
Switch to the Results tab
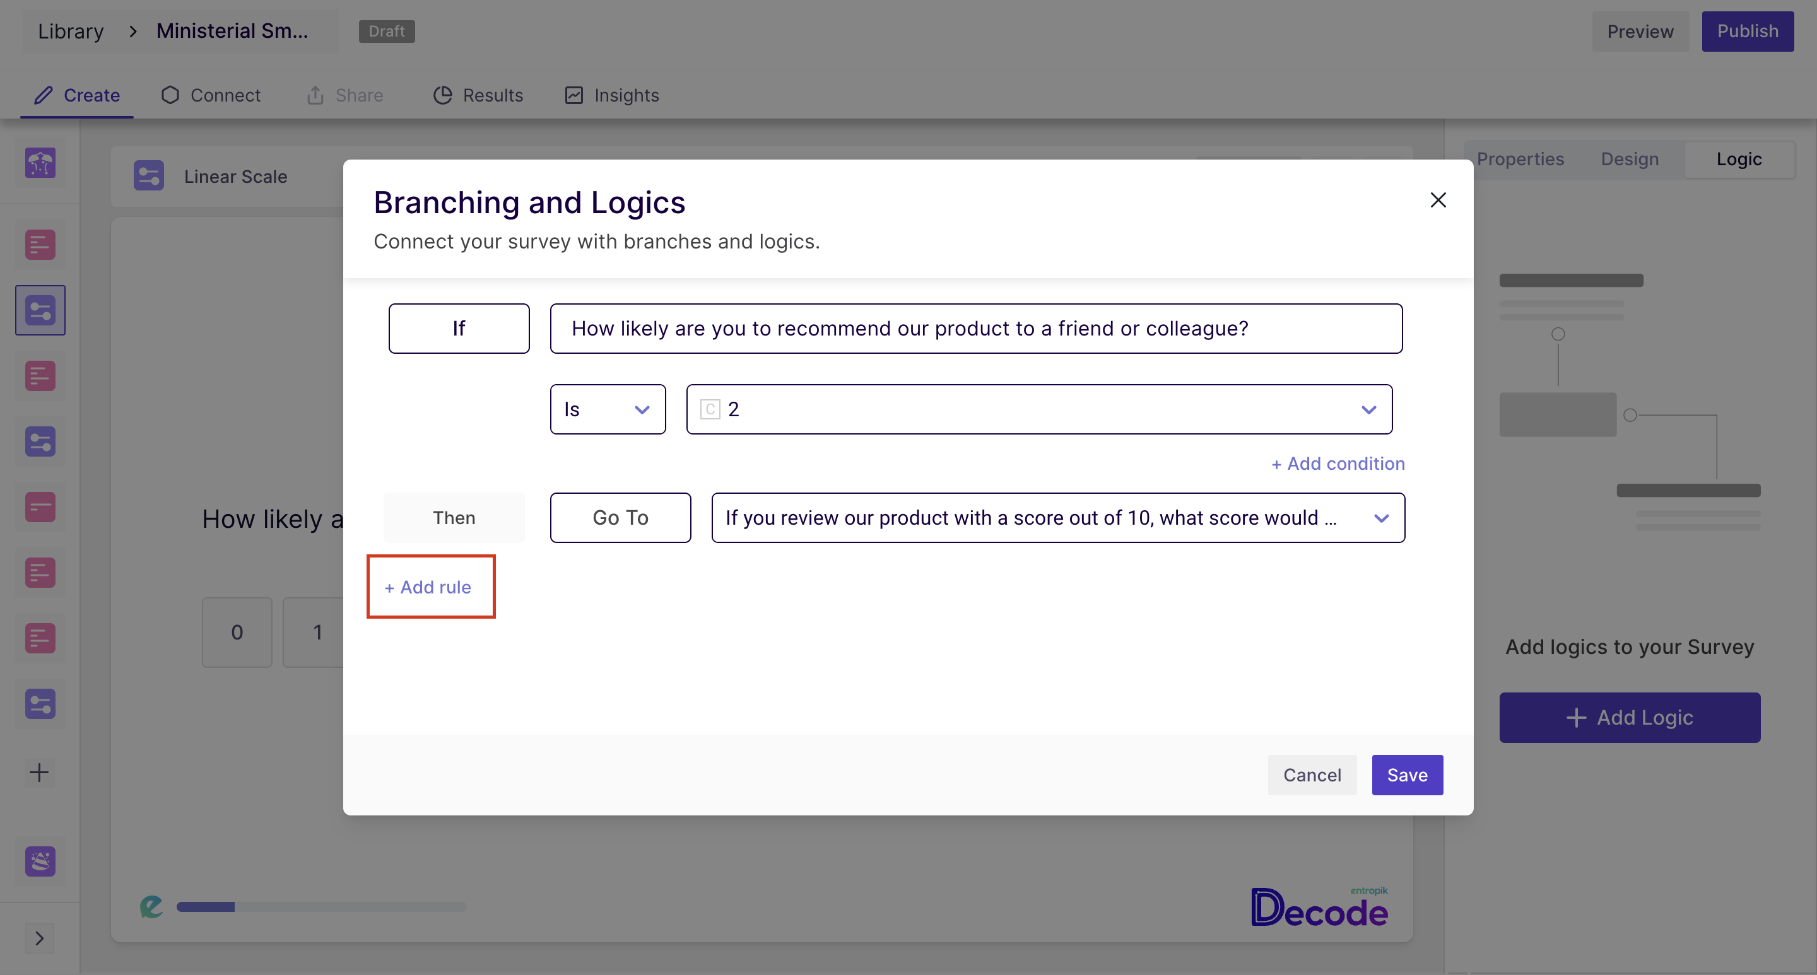(478, 95)
